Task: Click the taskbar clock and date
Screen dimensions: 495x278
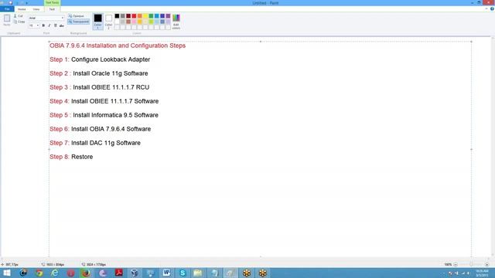Action: 482,273
